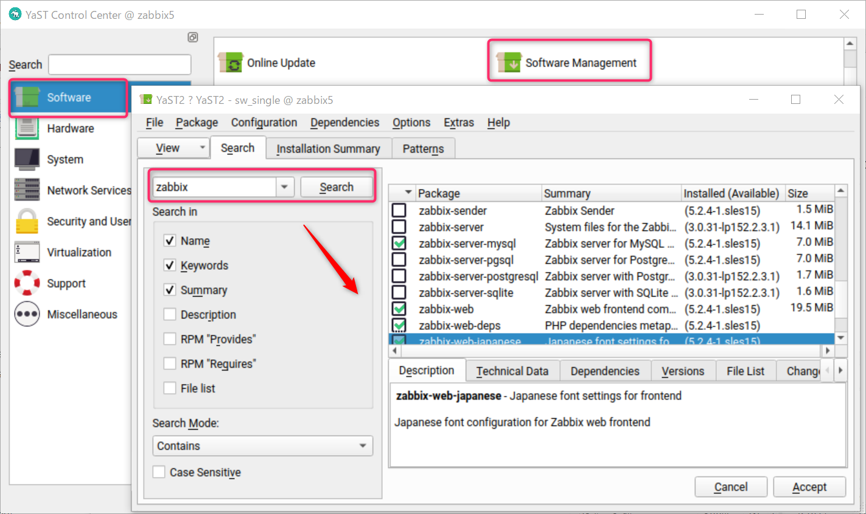Focus the Control Center Search field

[x=120, y=64]
